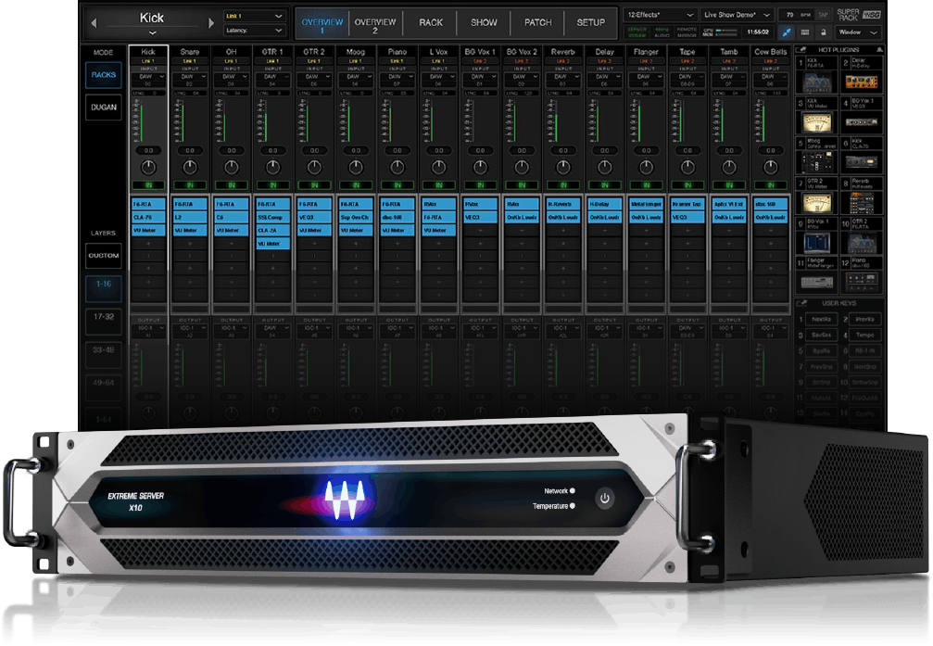Viewport: 933px width, 646px height.
Task: Click the Hot Plugins panel assign icon
Action: point(801,50)
